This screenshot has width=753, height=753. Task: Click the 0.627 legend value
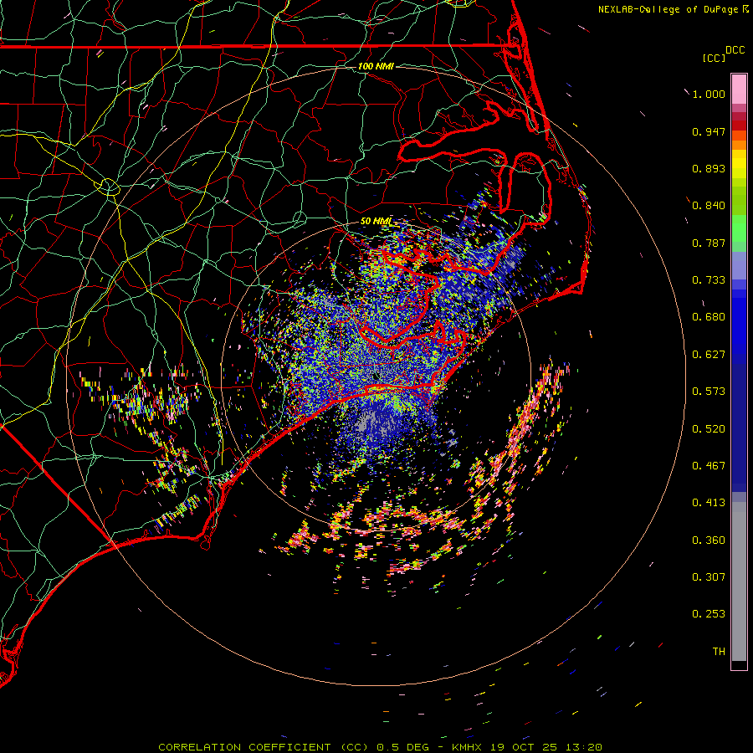click(709, 355)
